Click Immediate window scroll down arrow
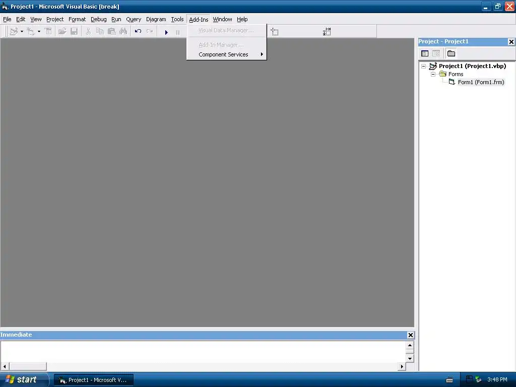The height and width of the screenshot is (387, 516). coord(410,358)
